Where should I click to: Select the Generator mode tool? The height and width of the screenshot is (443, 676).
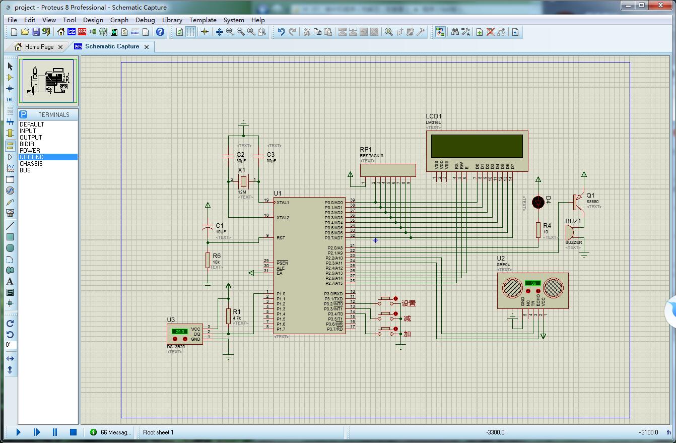(10, 191)
